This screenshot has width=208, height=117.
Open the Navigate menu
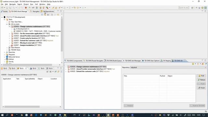click(12, 4)
